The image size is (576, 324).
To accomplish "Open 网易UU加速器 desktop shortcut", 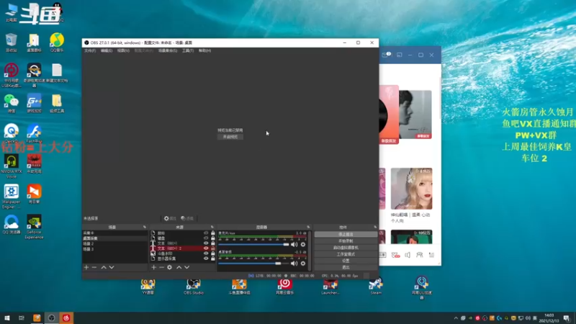I will tap(422, 287).
